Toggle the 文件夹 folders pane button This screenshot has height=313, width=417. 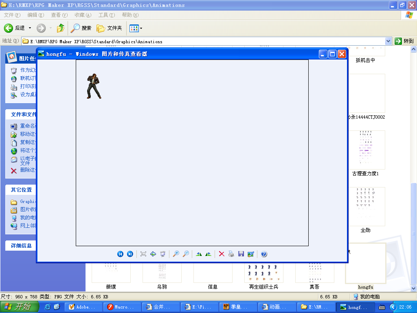tap(109, 28)
